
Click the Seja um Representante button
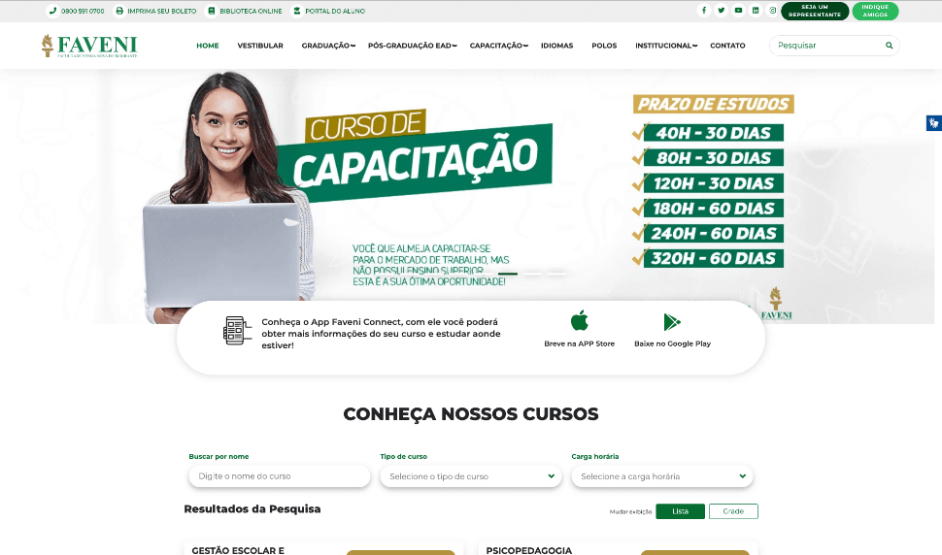[x=815, y=11]
